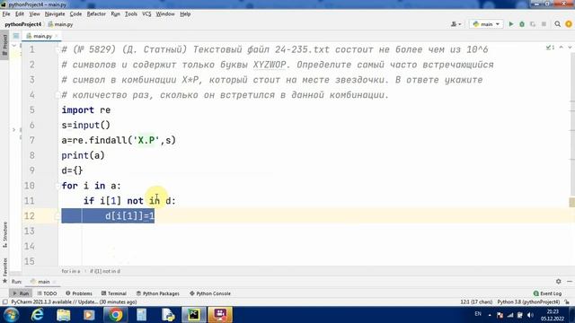Toggle the Project tool window sidebar button
575x323 pixels.
pyautogui.click(x=4, y=45)
